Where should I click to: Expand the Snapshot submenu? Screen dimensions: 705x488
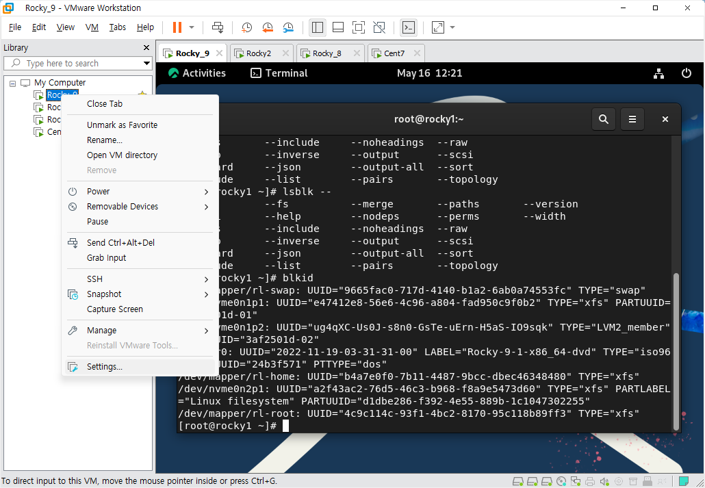[140, 294]
